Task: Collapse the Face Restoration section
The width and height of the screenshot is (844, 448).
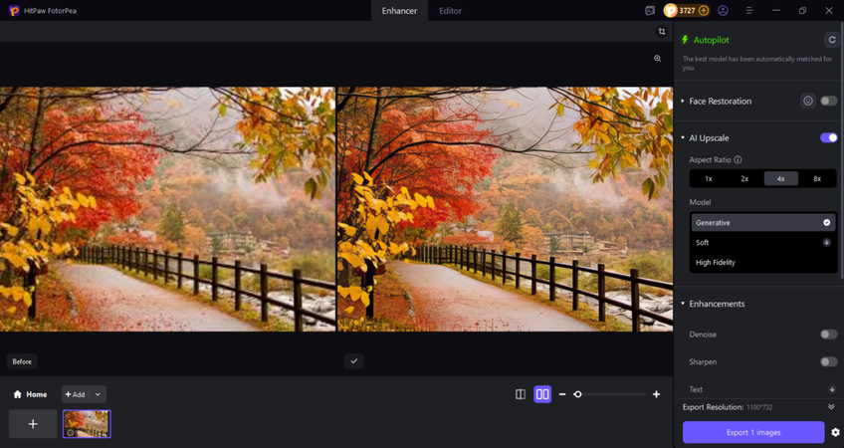Action: click(x=683, y=101)
